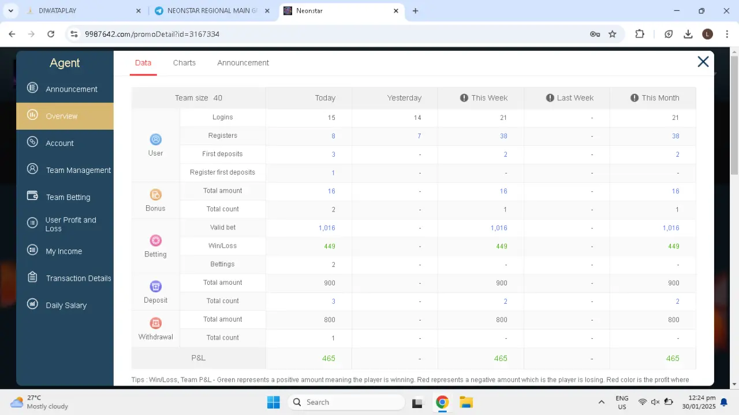Click the User category icon in table
The width and height of the screenshot is (739, 415).
[x=155, y=139]
